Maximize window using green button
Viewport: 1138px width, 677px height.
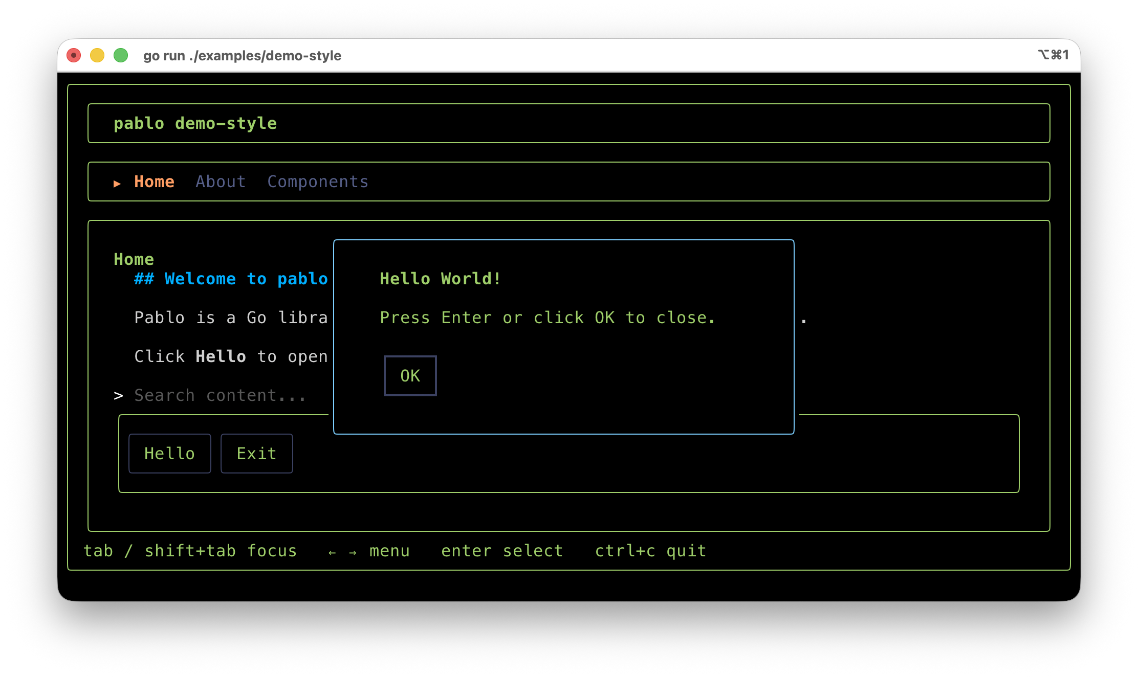pos(121,55)
